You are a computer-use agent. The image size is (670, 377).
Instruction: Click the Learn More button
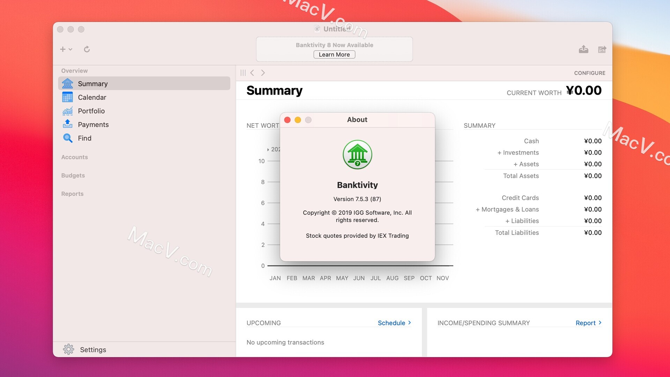[x=335, y=54]
